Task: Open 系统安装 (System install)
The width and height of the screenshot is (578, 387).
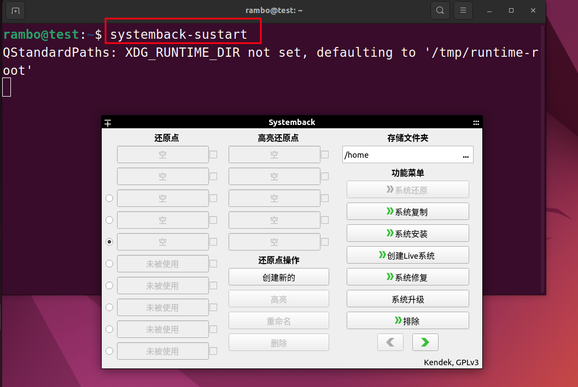Action: (407, 234)
